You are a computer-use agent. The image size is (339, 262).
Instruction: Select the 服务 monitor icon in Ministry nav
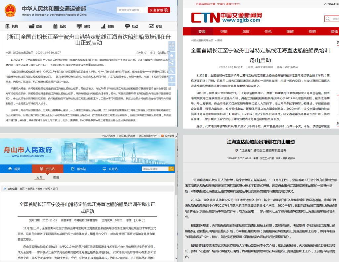79,26
